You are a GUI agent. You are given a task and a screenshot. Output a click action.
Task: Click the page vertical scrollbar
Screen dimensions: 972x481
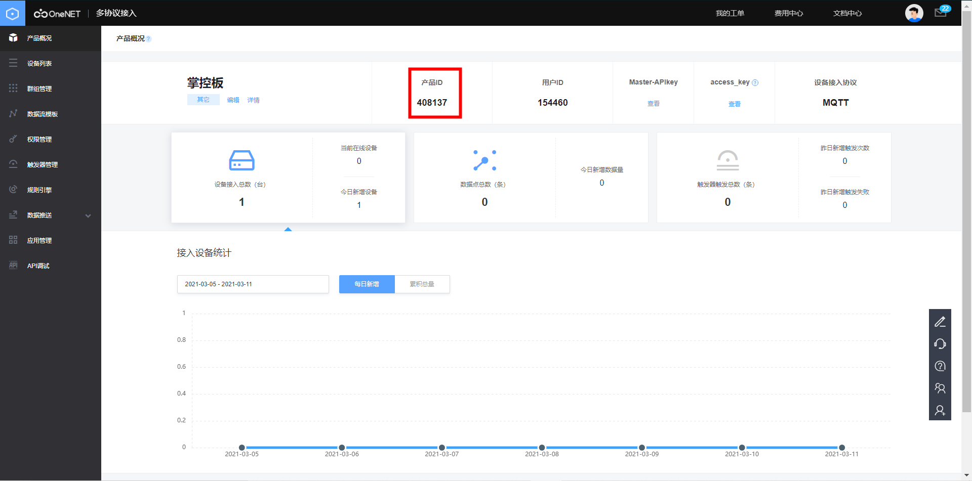click(966, 212)
